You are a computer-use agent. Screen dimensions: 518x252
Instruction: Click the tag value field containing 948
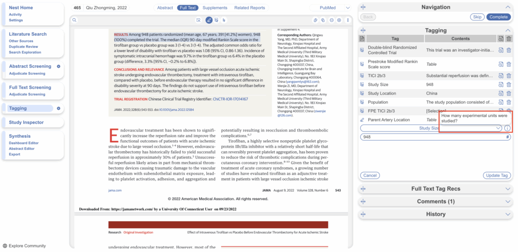coord(433,137)
